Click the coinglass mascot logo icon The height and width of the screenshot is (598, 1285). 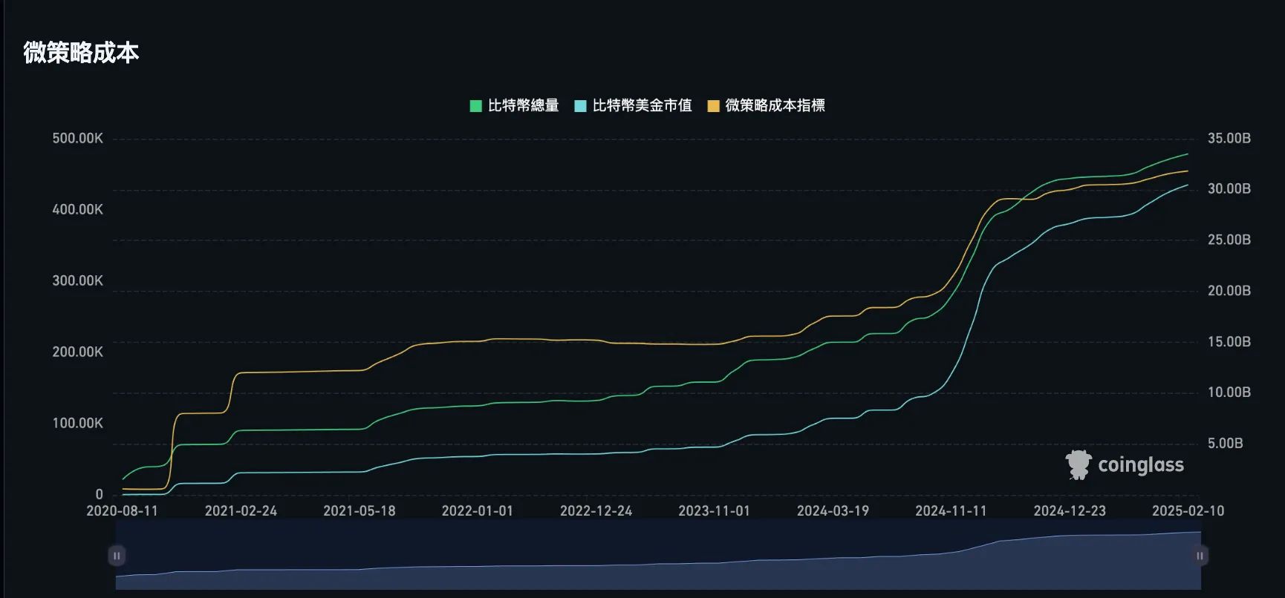[x=1078, y=465]
